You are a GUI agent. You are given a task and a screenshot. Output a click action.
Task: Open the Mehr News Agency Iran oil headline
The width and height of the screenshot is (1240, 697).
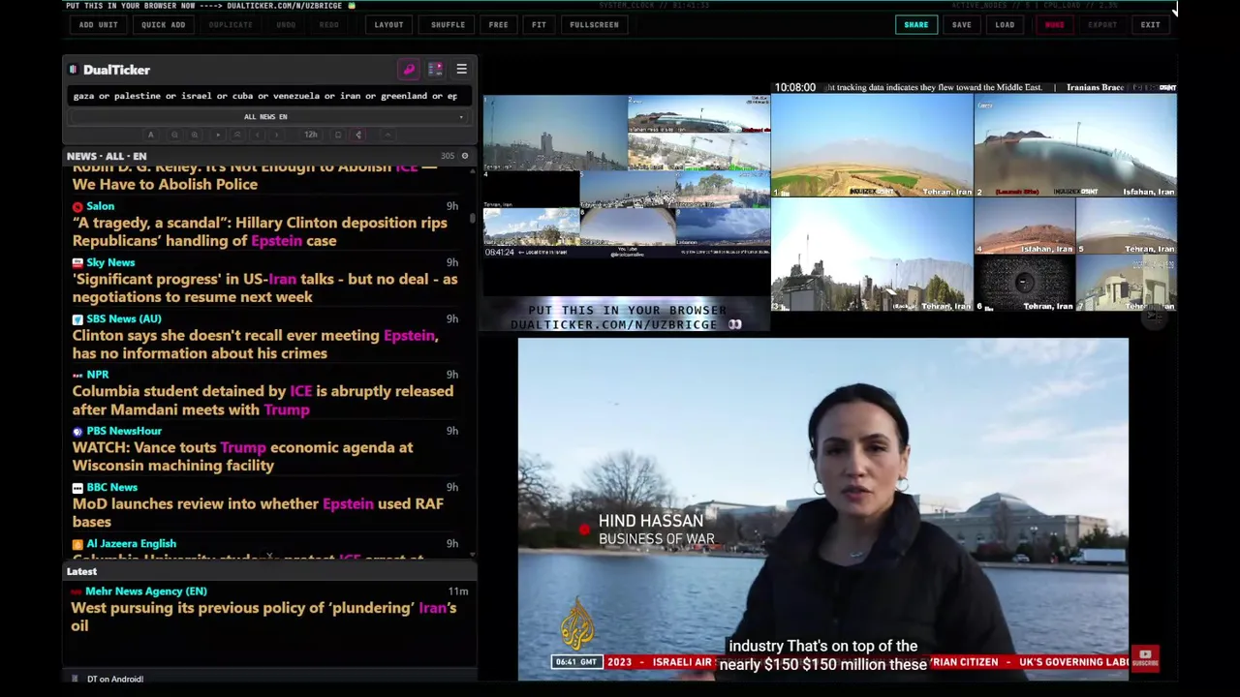coord(263,617)
